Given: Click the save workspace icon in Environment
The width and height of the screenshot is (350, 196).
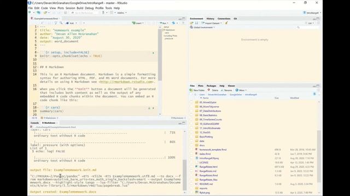Looking at the screenshot, I should click(196, 23).
